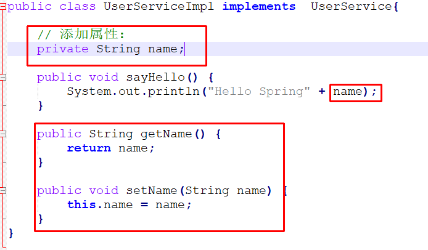This screenshot has height=250, width=428.
Task: Click String in the private field declaration
Action: (x=118, y=49)
